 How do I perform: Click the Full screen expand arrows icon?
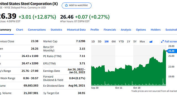pos(162,42)
